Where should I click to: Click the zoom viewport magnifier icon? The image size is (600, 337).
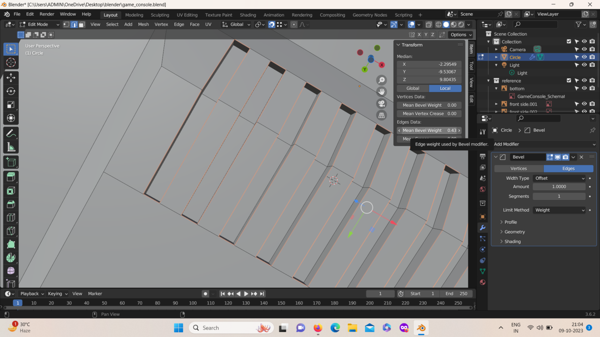[382, 80]
